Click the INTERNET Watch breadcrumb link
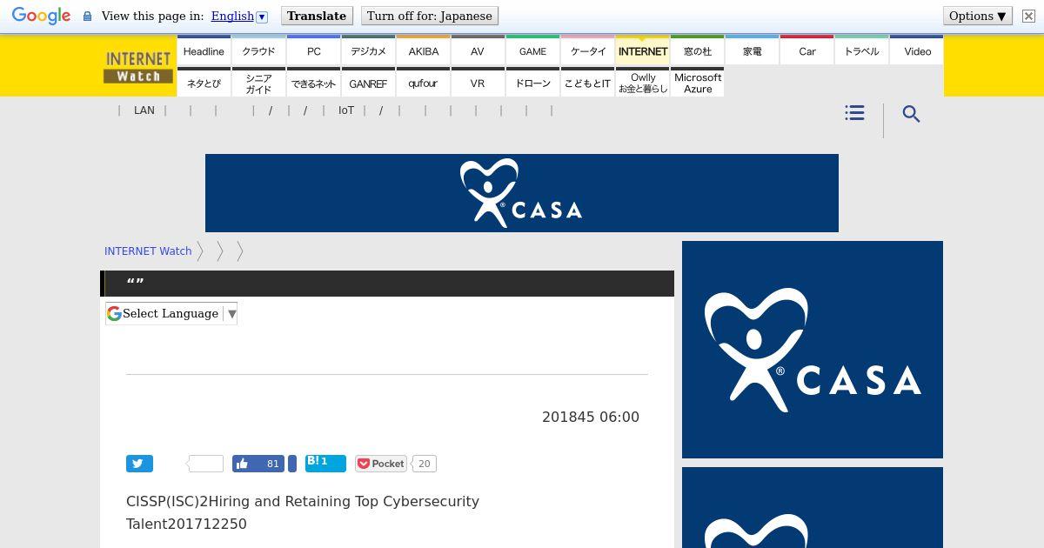 [148, 251]
